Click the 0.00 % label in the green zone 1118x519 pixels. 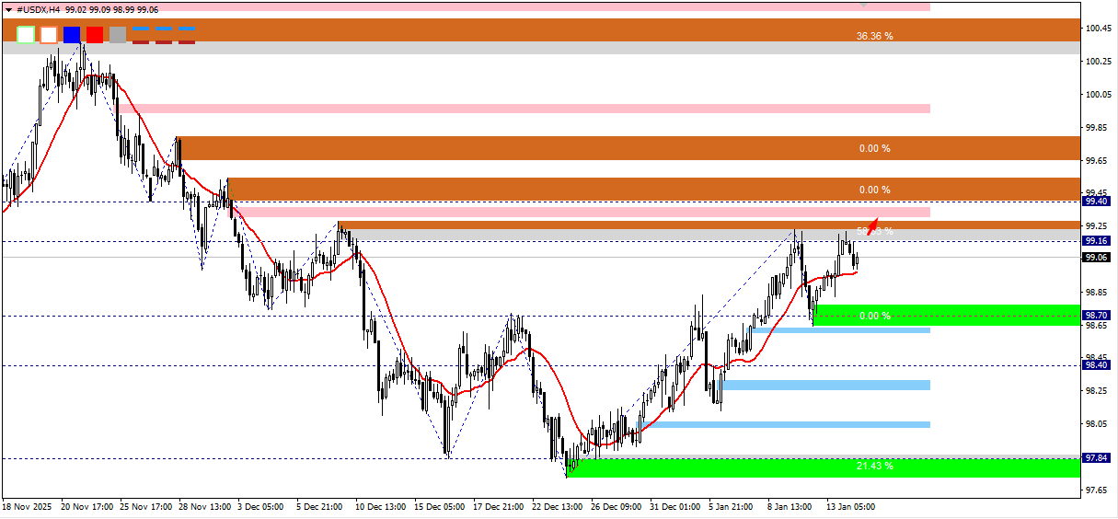point(874,316)
